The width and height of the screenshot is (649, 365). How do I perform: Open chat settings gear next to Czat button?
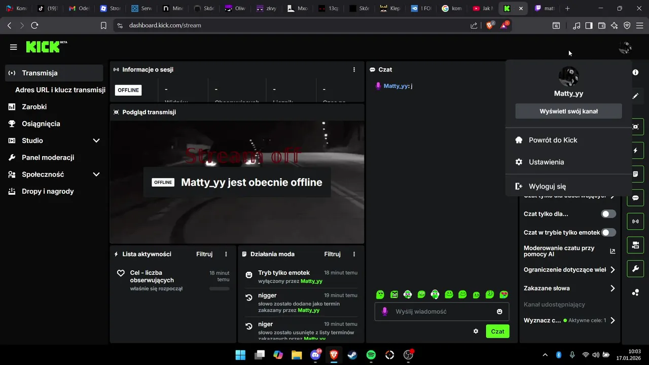[476, 331]
